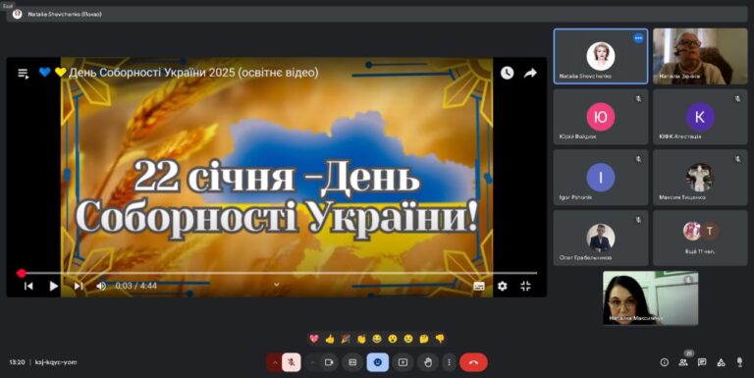Mute the YouTube video volume
Viewport: 754px width, 378px height.
click(x=101, y=286)
